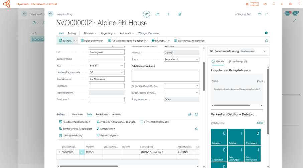303x168 pixels.
Task: Click Für Warenausgang freigeben
Action: point(126,41)
